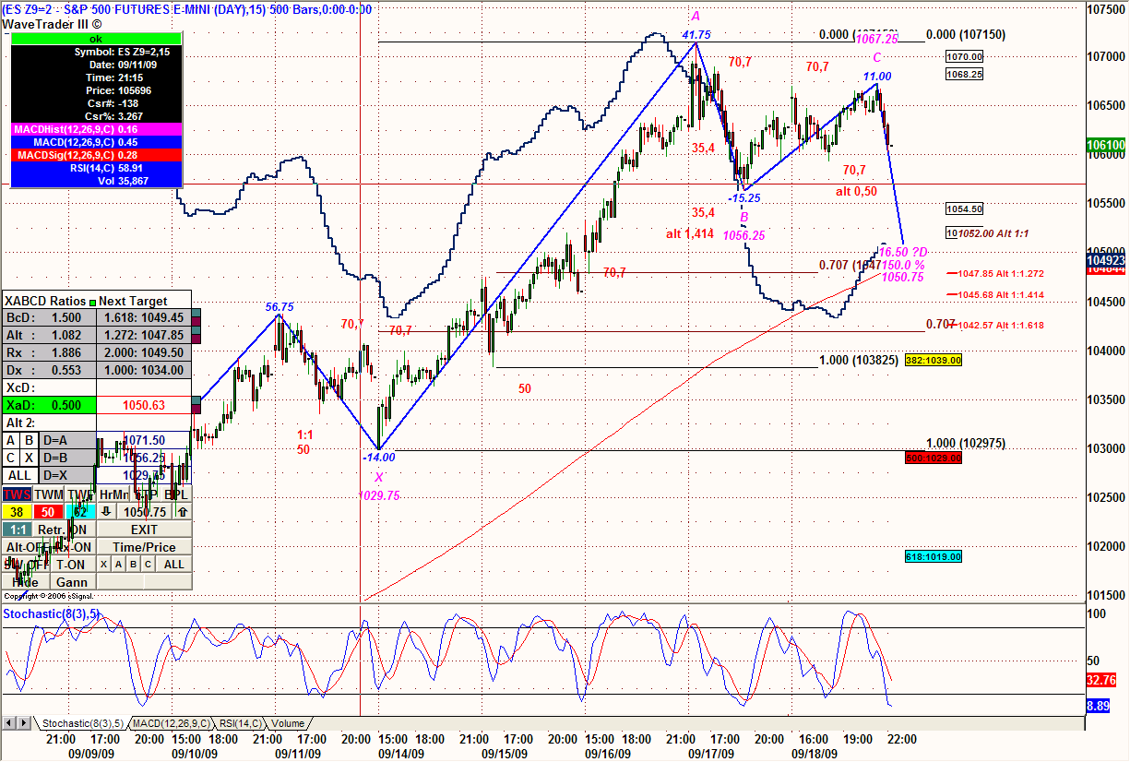Select point X in the Alt 2 grid
Screen dimensions: 1130x762
(x=29, y=458)
